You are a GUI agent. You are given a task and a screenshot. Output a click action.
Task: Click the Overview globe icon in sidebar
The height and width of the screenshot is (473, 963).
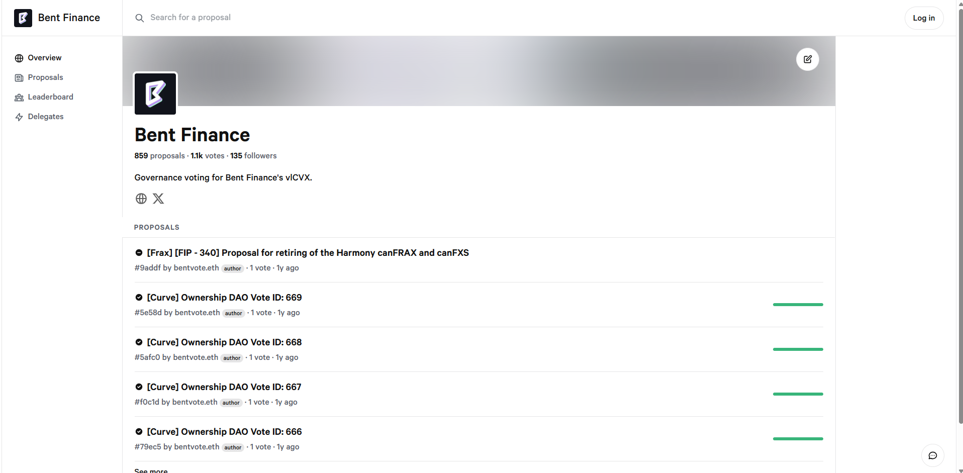[x=19, y=58]
